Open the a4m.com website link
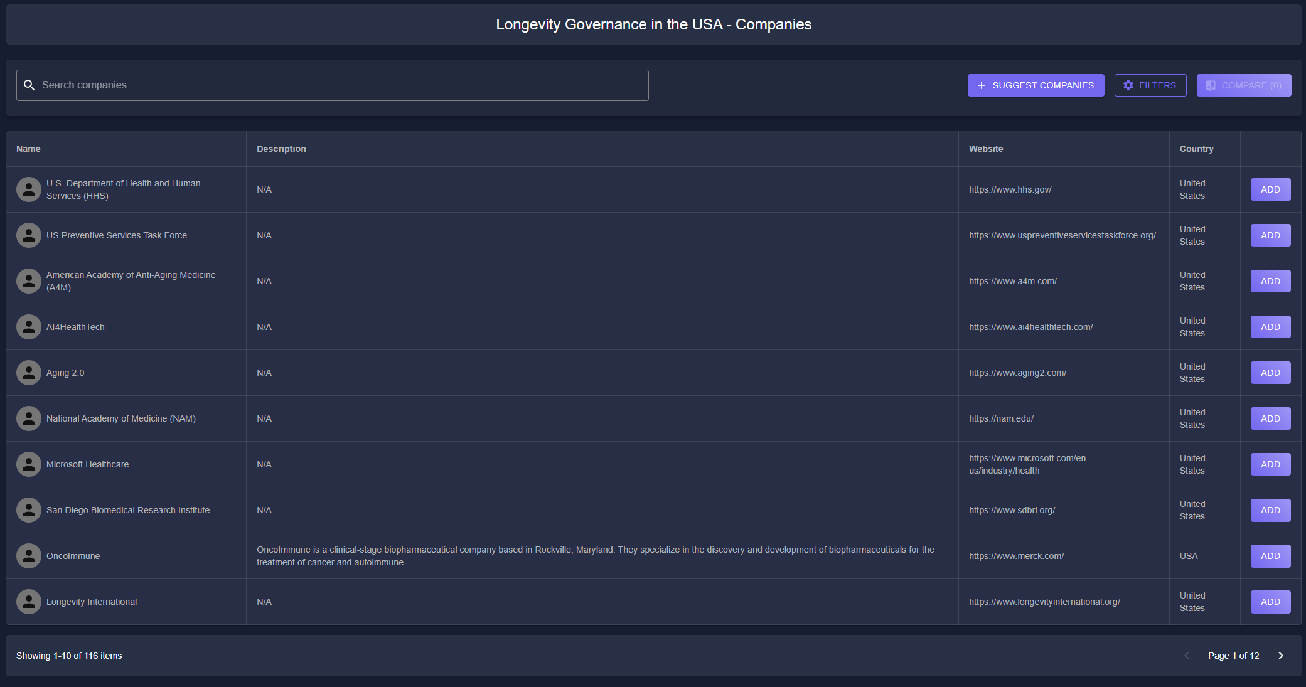The width and height of the screenshot is (1306, 687). (x=1012, y=281)
